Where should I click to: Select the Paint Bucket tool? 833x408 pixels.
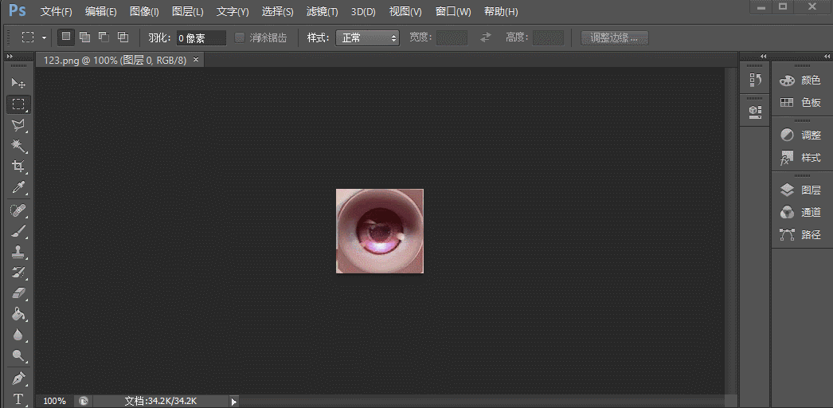(18, 315)
